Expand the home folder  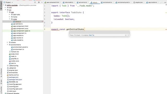click(9, 17)
